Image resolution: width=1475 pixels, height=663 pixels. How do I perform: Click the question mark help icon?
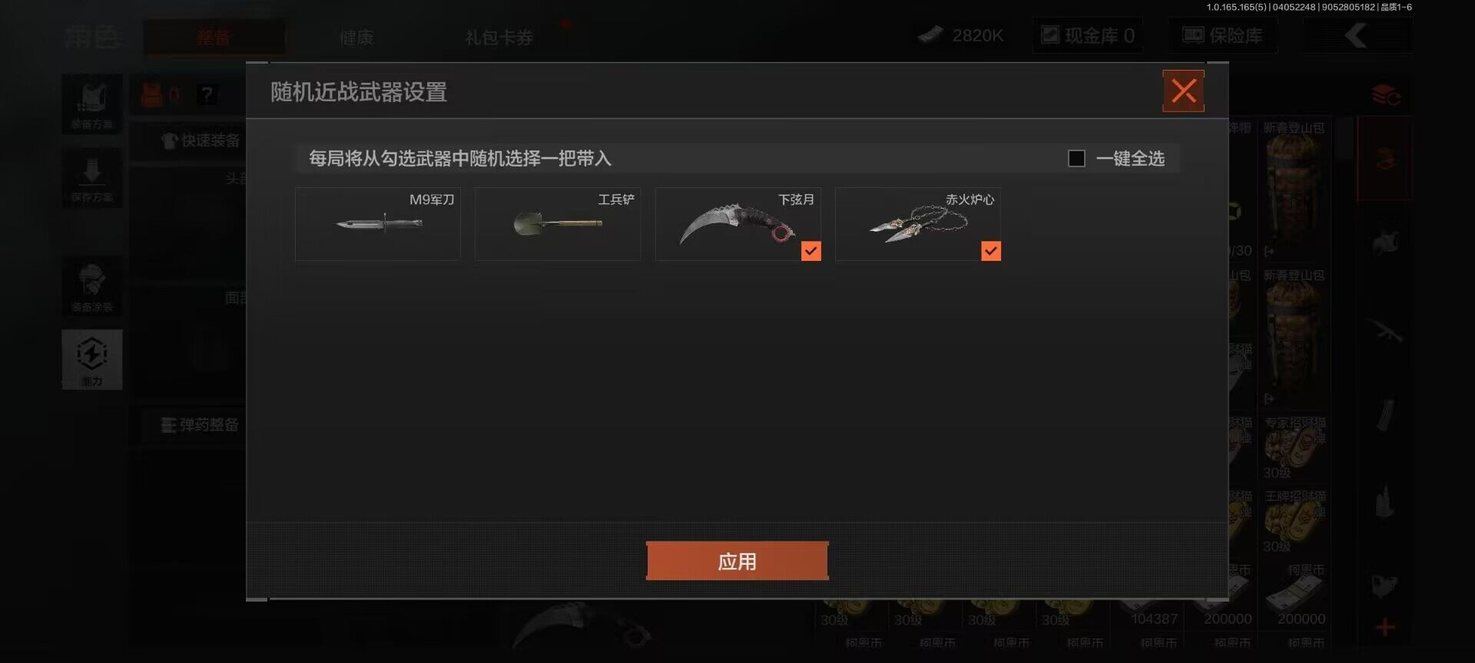point(207,95)
